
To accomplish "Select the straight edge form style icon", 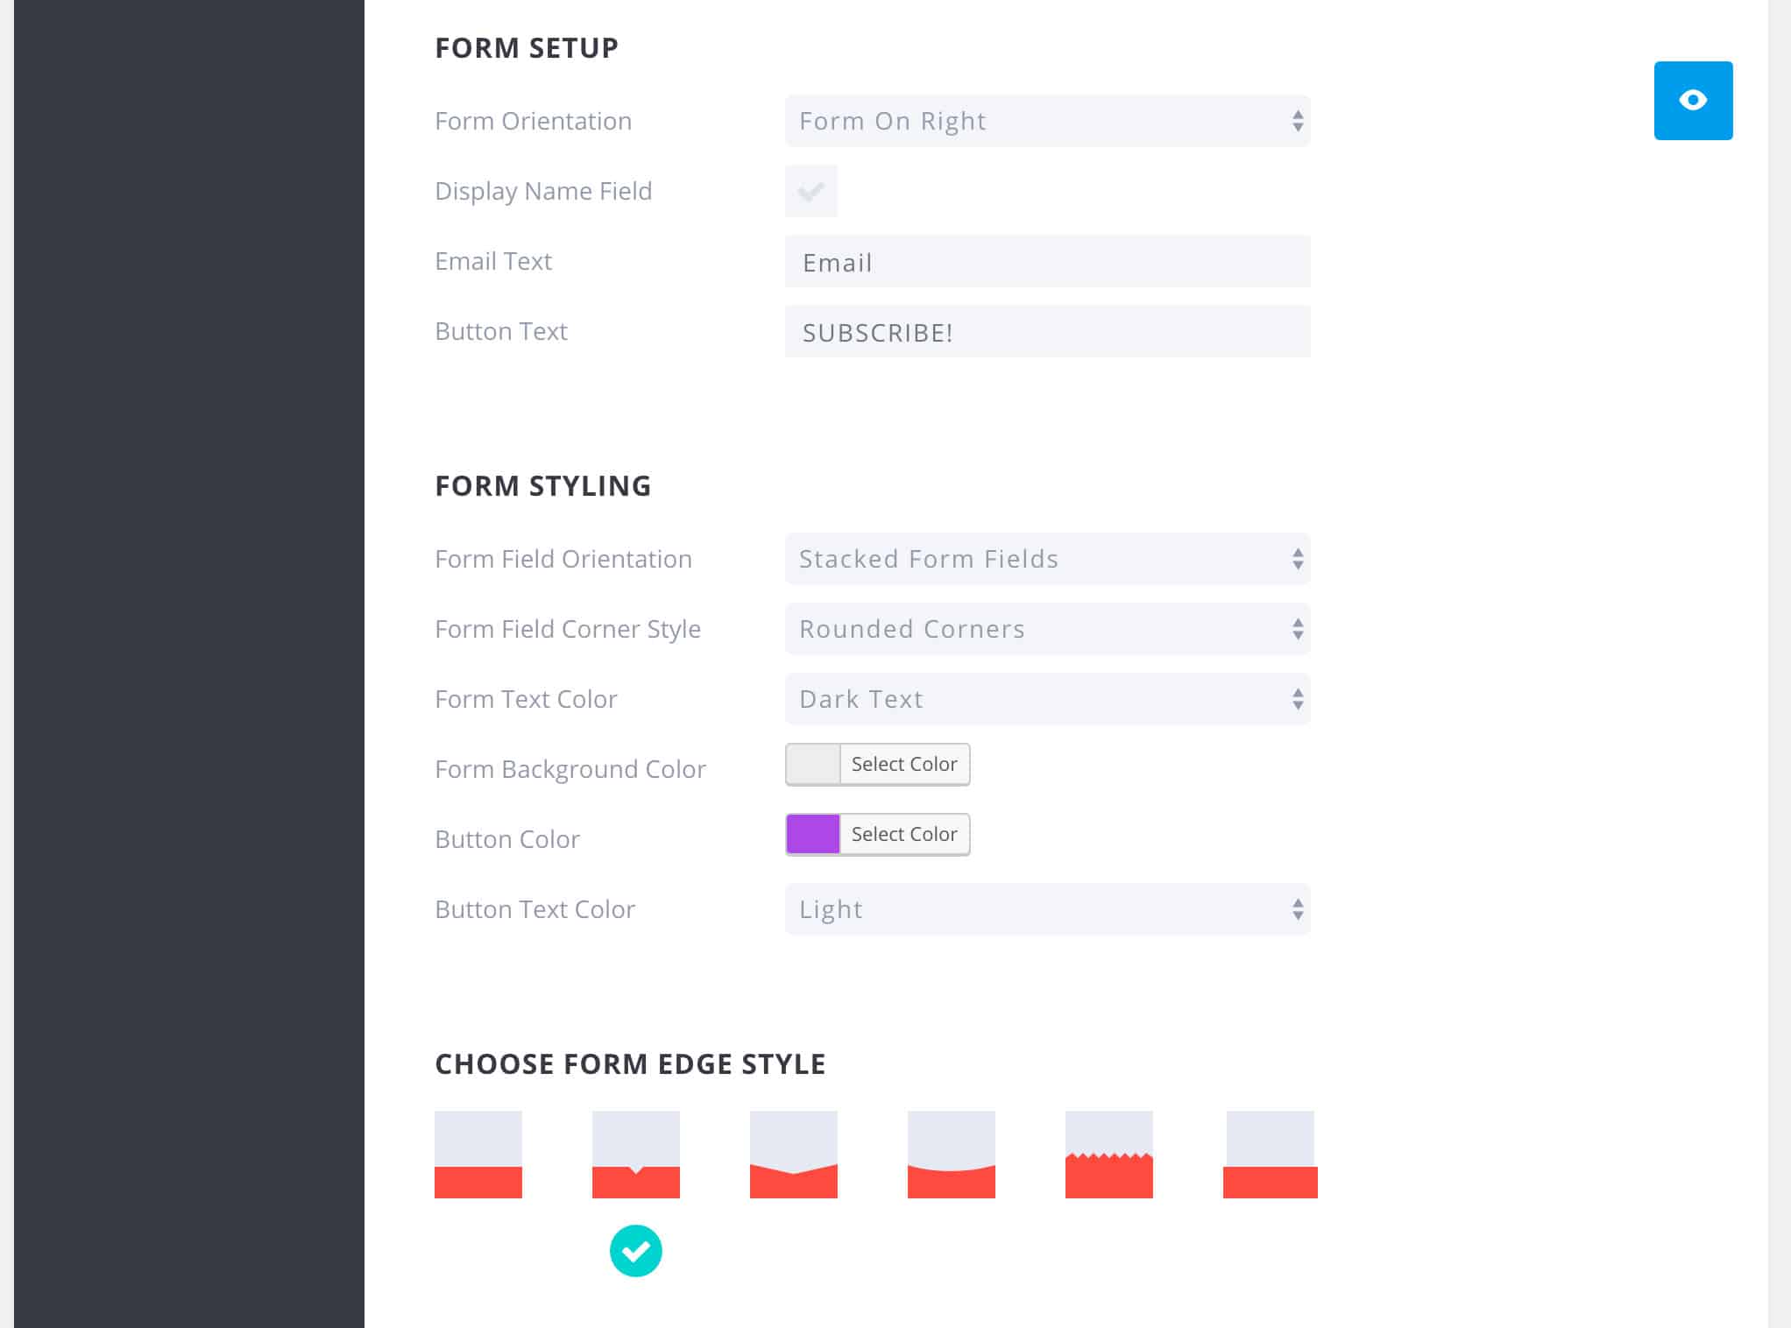I will 478,1154.
